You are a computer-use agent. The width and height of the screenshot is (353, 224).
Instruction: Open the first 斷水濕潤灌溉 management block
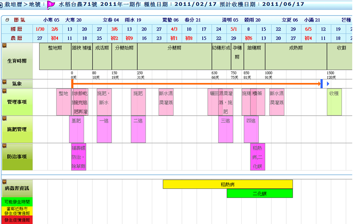click(166, 102)
